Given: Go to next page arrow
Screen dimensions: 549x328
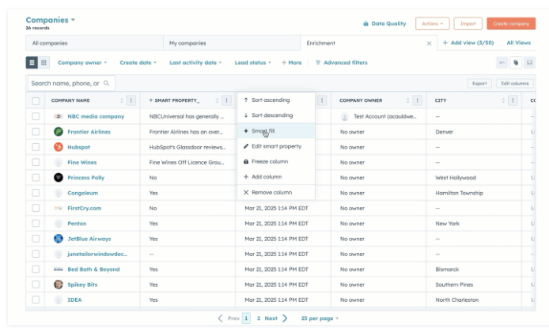Looking at the screenshot, I should [285, 319].
